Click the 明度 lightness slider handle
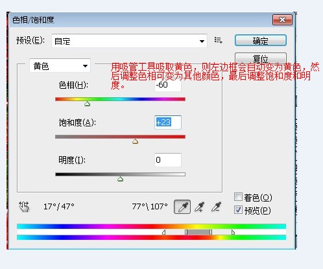Image resolution: width=323 pixels, height=269 pixels. pos(120,179)
